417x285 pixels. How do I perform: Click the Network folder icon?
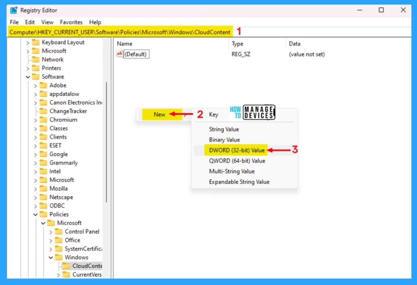(x=35, y=59)
